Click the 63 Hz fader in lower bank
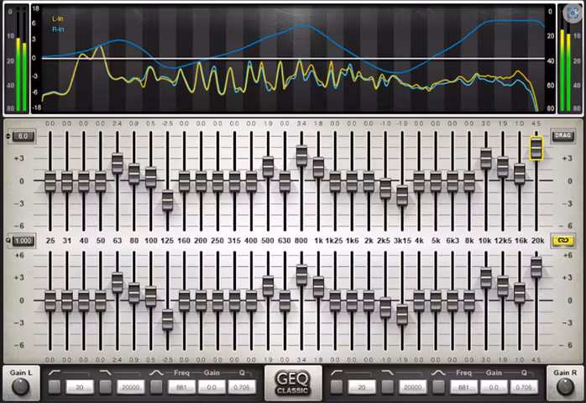This screenshot has height=403, width=586. click(x=118, y=283)
